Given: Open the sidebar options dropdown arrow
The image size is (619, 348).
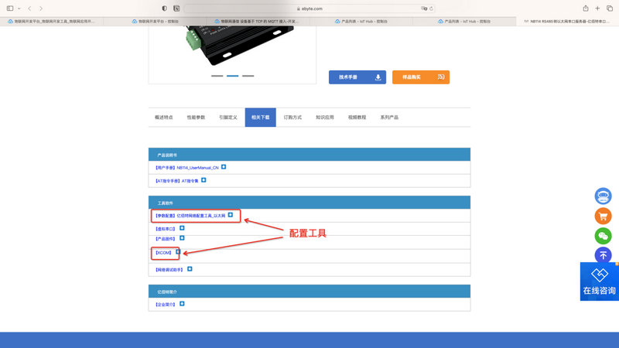Looking at the screenshot, I should (19, 9).
